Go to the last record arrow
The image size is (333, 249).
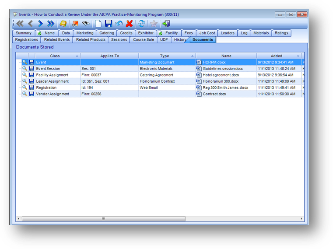(x=51, y=24)
